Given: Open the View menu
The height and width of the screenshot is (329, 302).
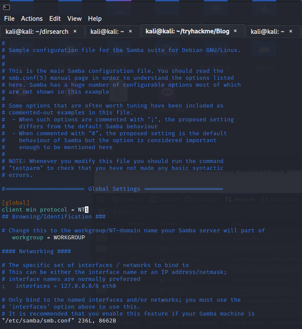Looking at the screenshot, I should pos(75,19).
